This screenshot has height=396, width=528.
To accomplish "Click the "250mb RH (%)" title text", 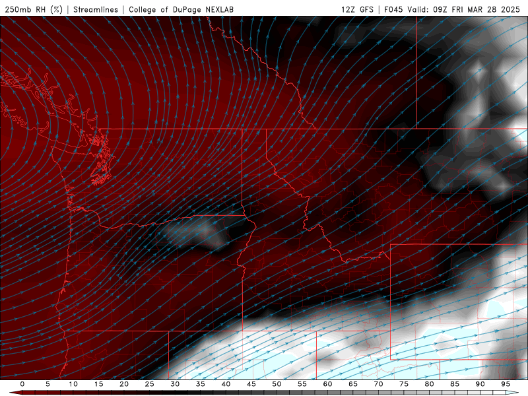I will coord(34,9).
